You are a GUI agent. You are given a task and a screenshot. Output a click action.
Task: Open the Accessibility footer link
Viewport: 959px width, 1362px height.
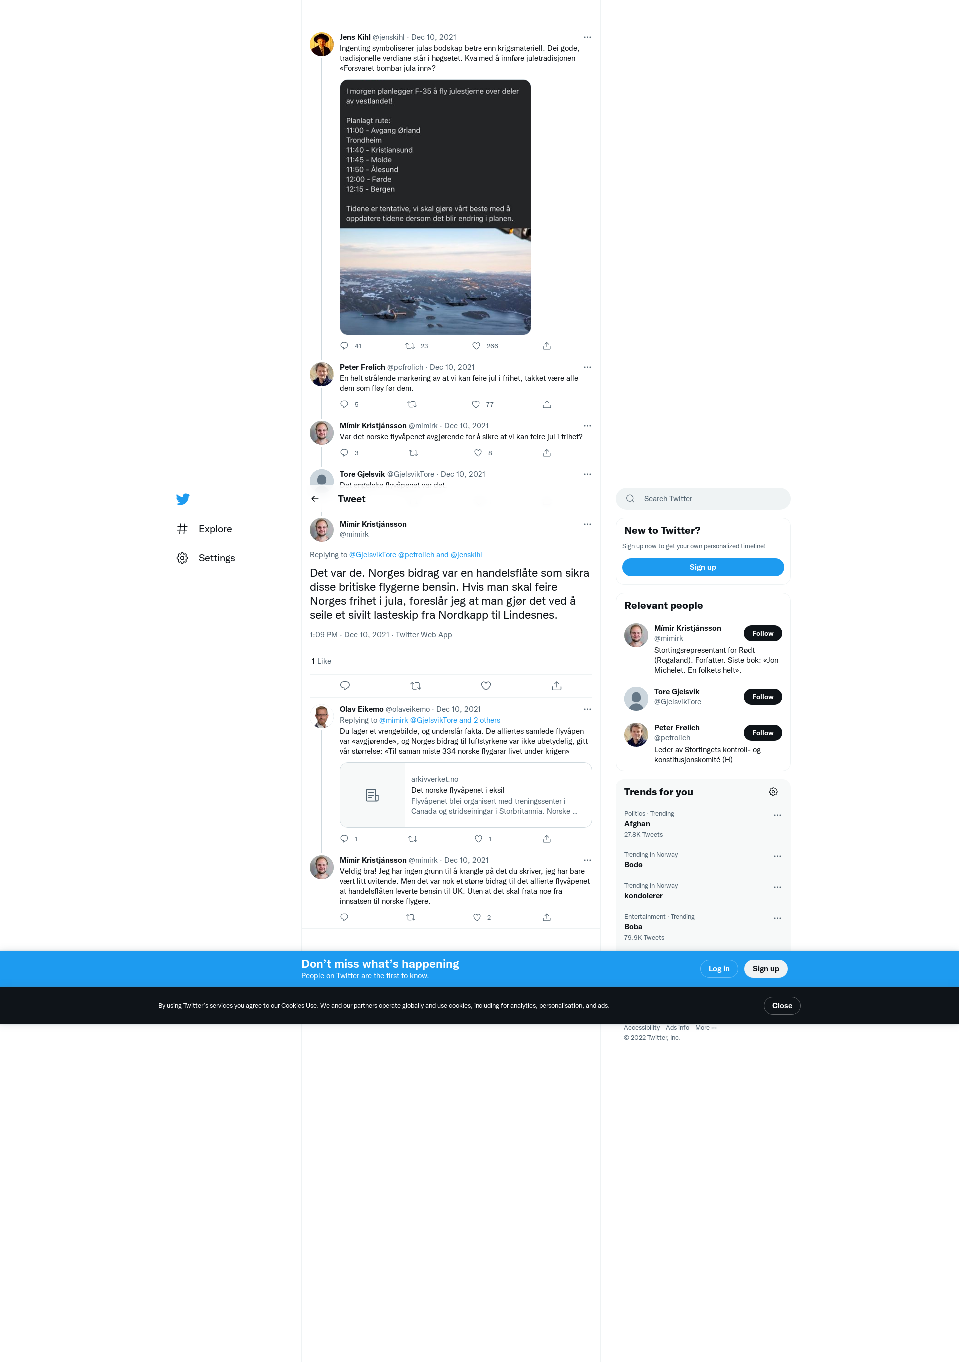pos(641,1028)
